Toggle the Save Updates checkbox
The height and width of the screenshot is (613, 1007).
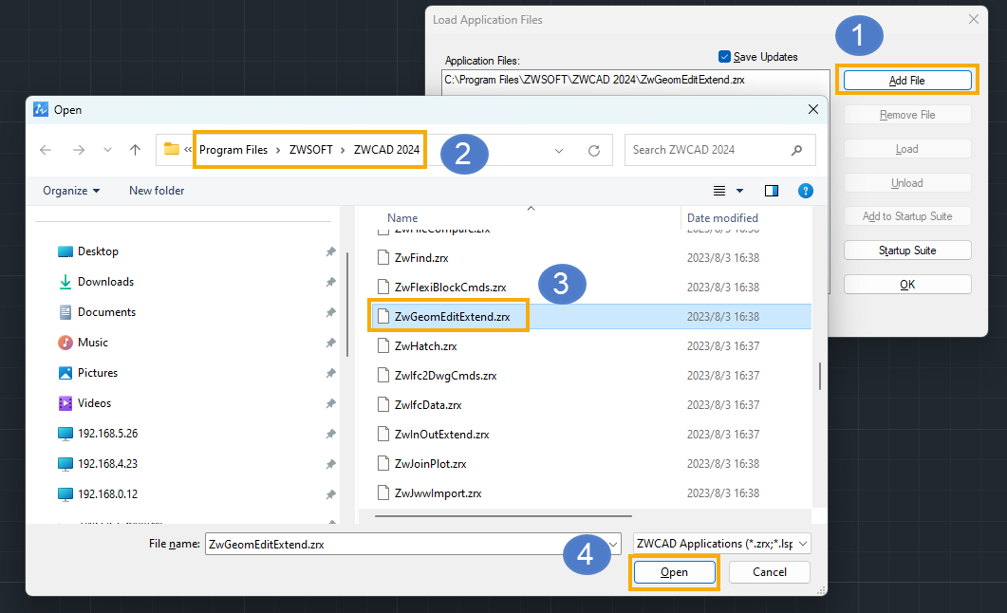coord(724,57)
